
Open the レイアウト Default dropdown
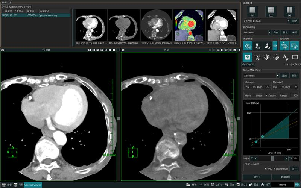[266, 21]
